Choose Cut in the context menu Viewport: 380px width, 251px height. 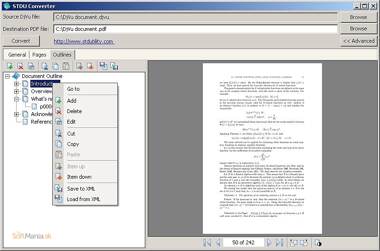click(x=85, y=134)
